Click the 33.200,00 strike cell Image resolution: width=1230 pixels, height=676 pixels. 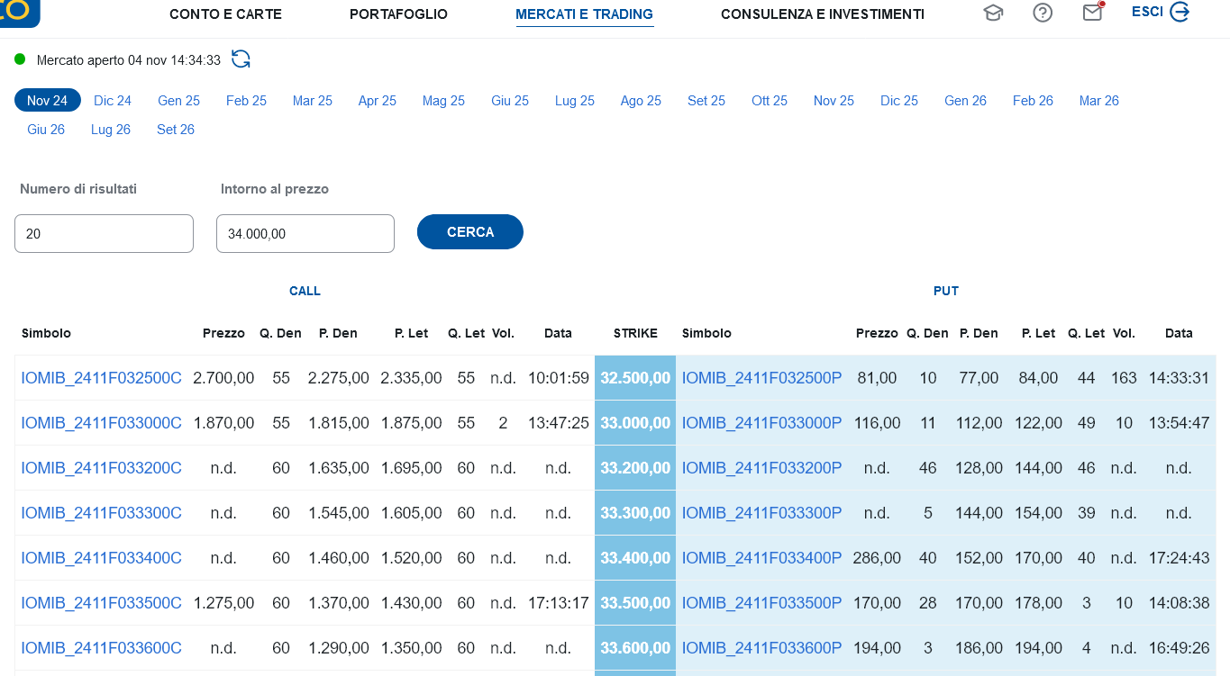click(635, 468)
